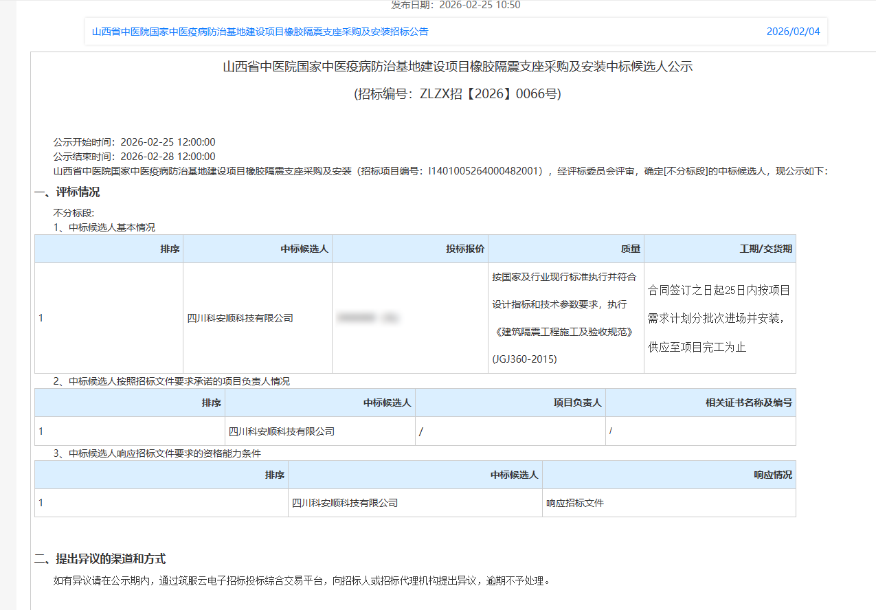Viewport: 876px width, 610px height.
Task: Click 四川科安顺科技有限公司 in the basic info table
Action: (x=240, y=318)
